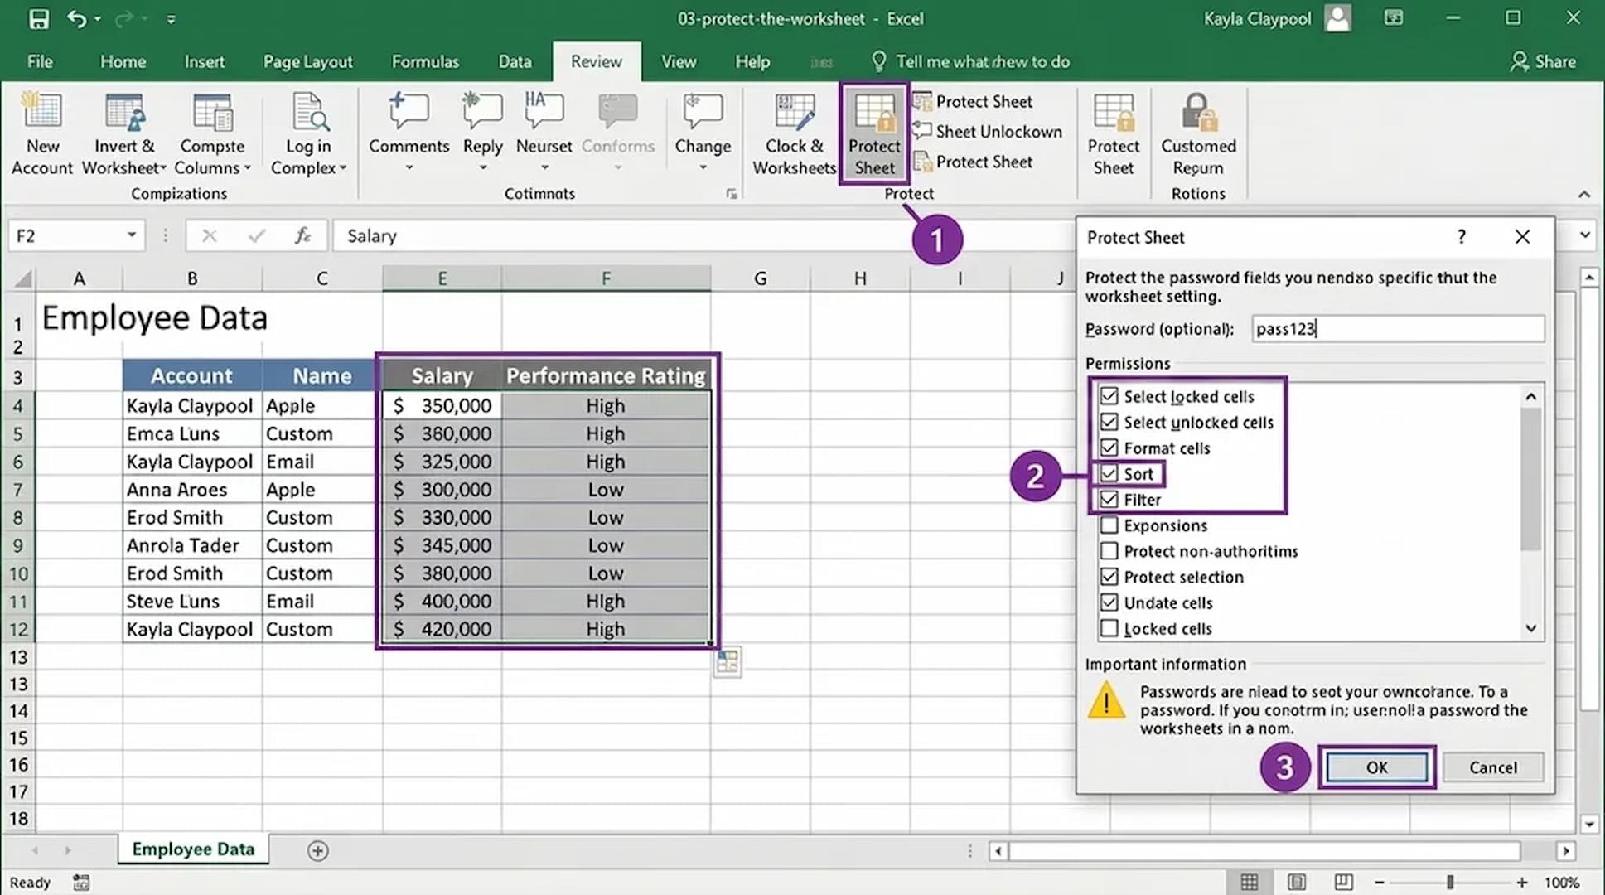
Task: Open the Name Box dropdown arrow
Action: click(131, 235)
